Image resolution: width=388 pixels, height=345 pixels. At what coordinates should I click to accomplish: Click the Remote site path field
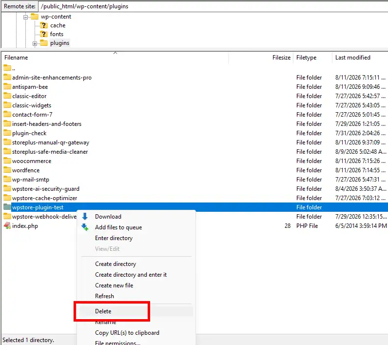(213, 6)
